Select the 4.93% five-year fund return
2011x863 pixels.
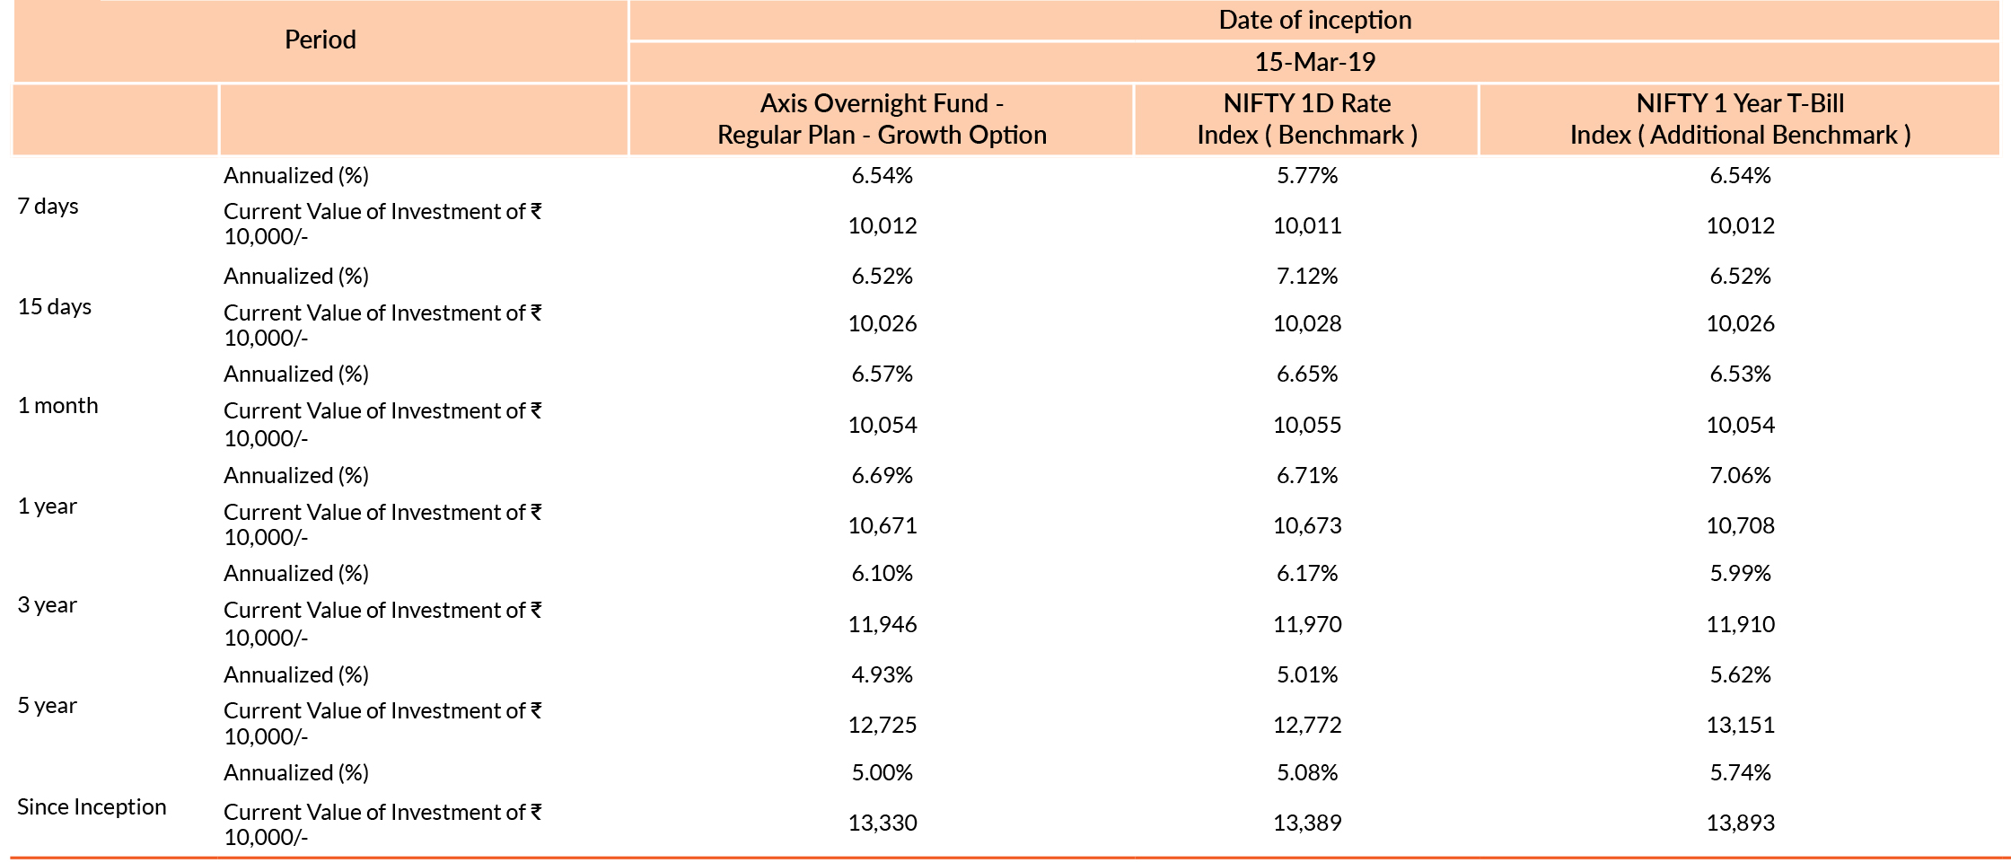click(x=883, y=675)
